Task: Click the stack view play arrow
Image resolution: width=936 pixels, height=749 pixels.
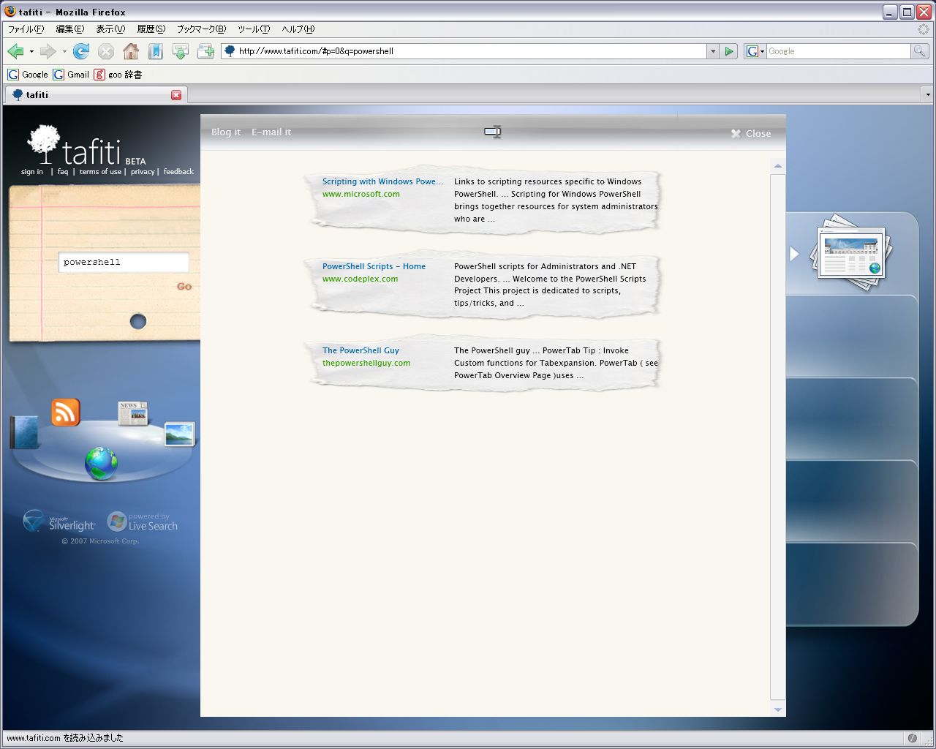Action: point(794,254)
